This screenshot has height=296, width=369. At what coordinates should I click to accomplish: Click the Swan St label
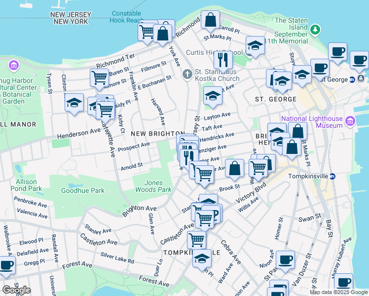click(310, 218)
